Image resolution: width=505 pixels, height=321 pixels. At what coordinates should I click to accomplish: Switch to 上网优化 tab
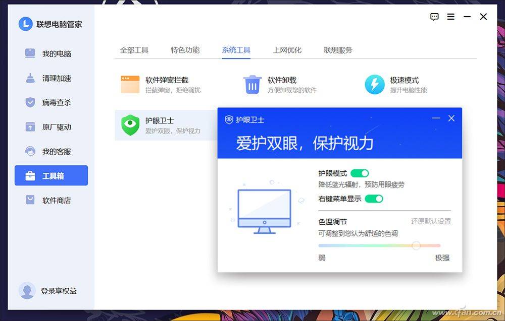(287, 50)
